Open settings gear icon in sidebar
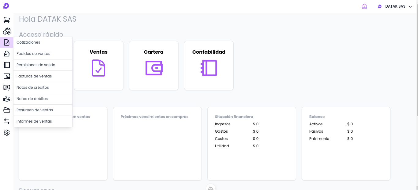Image resolution: width=418 pixels, height=190 pixels. pos(7,133)
